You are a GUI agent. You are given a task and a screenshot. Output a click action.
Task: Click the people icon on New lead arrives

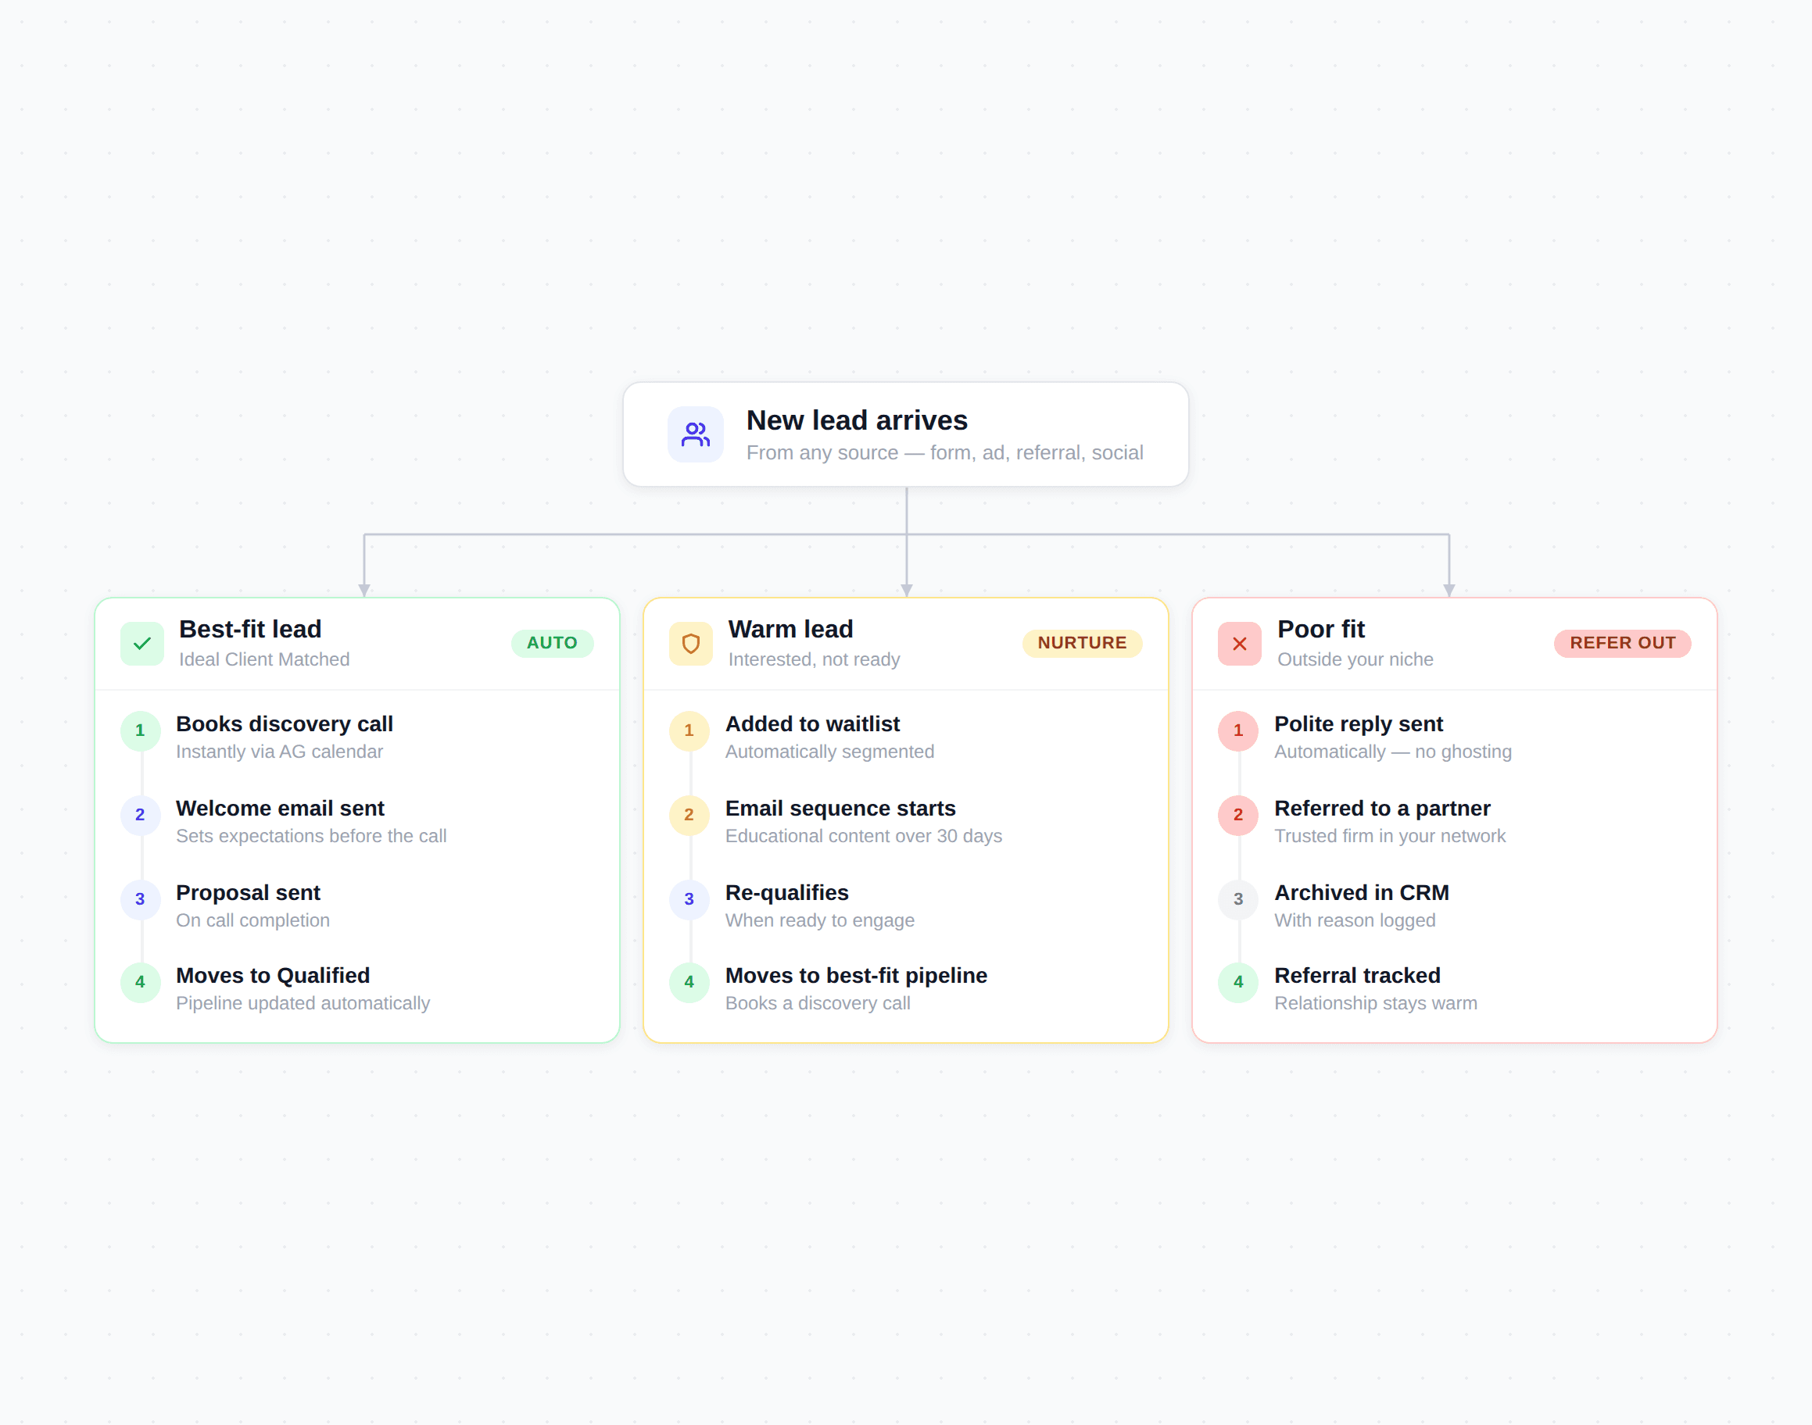695,434
